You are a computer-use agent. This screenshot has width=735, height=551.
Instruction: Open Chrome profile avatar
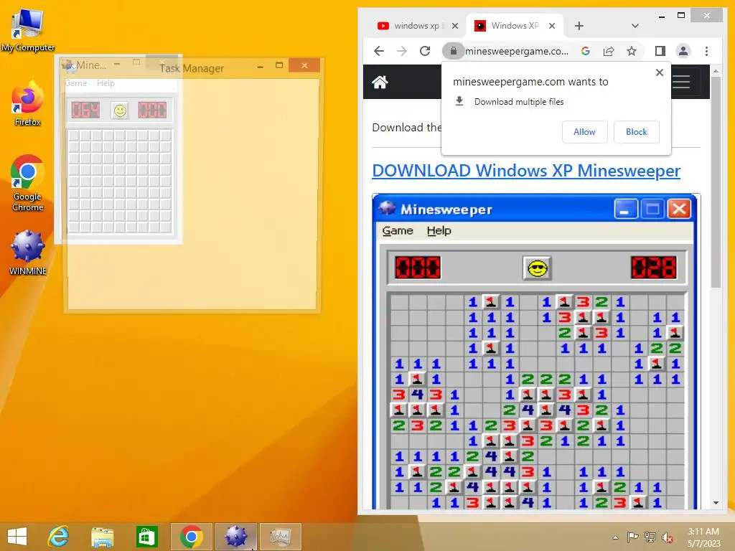(683, 51)
